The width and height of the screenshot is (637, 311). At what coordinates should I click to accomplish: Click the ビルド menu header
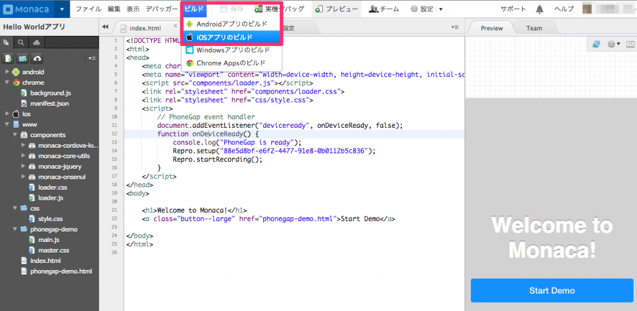coord(194,9)
